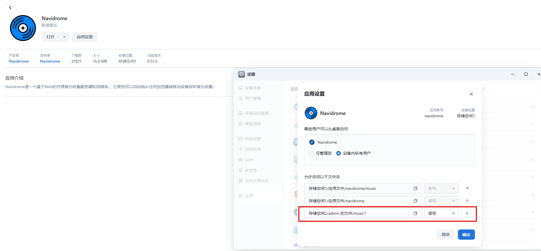Viewport: 541px width, 251px height.
Task: Click the 文件共享协议 sidebar icon
Action: (x=240, y=181)
